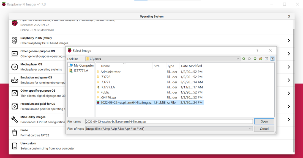Click the Erase trash can icon
This screenshot has width=303, height=158.
pos(15,133)
